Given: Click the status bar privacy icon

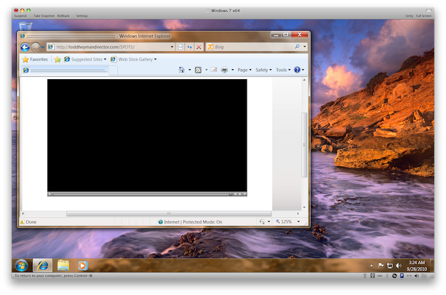Looking at the screenshot, I should tap(262, 221).
